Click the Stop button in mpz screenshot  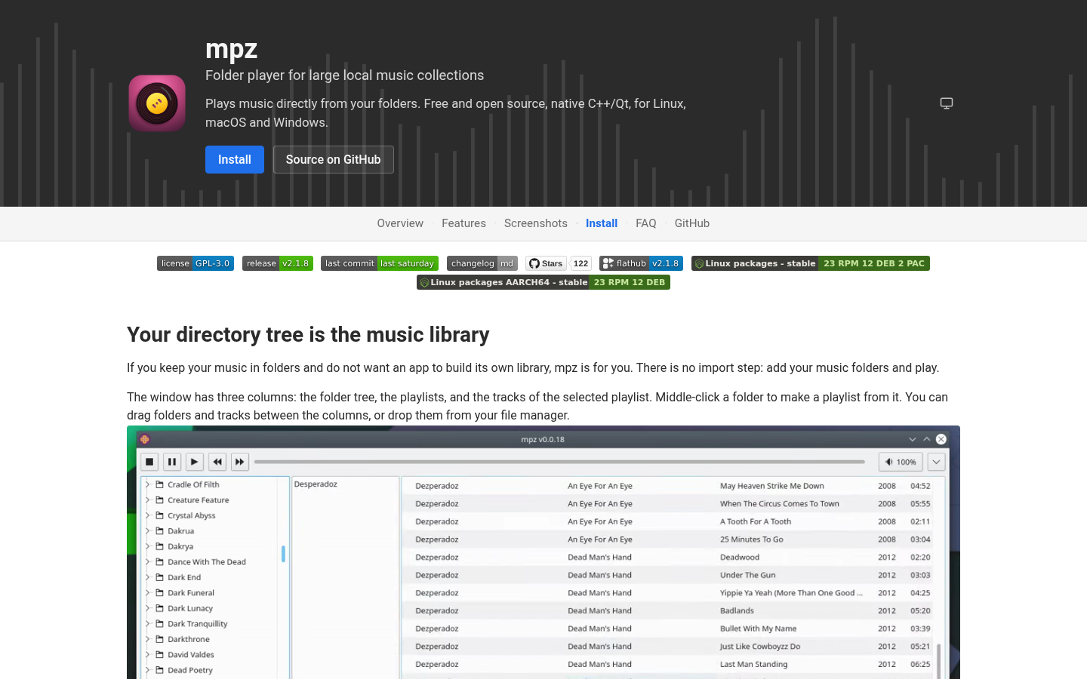149,462
